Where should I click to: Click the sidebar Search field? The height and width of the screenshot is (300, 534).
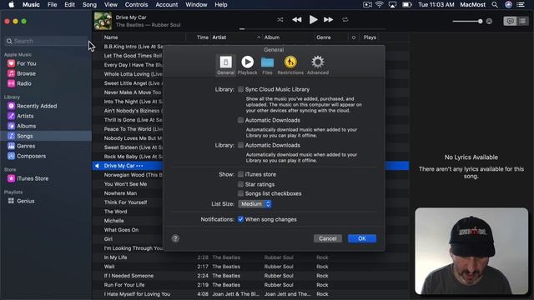46,41
